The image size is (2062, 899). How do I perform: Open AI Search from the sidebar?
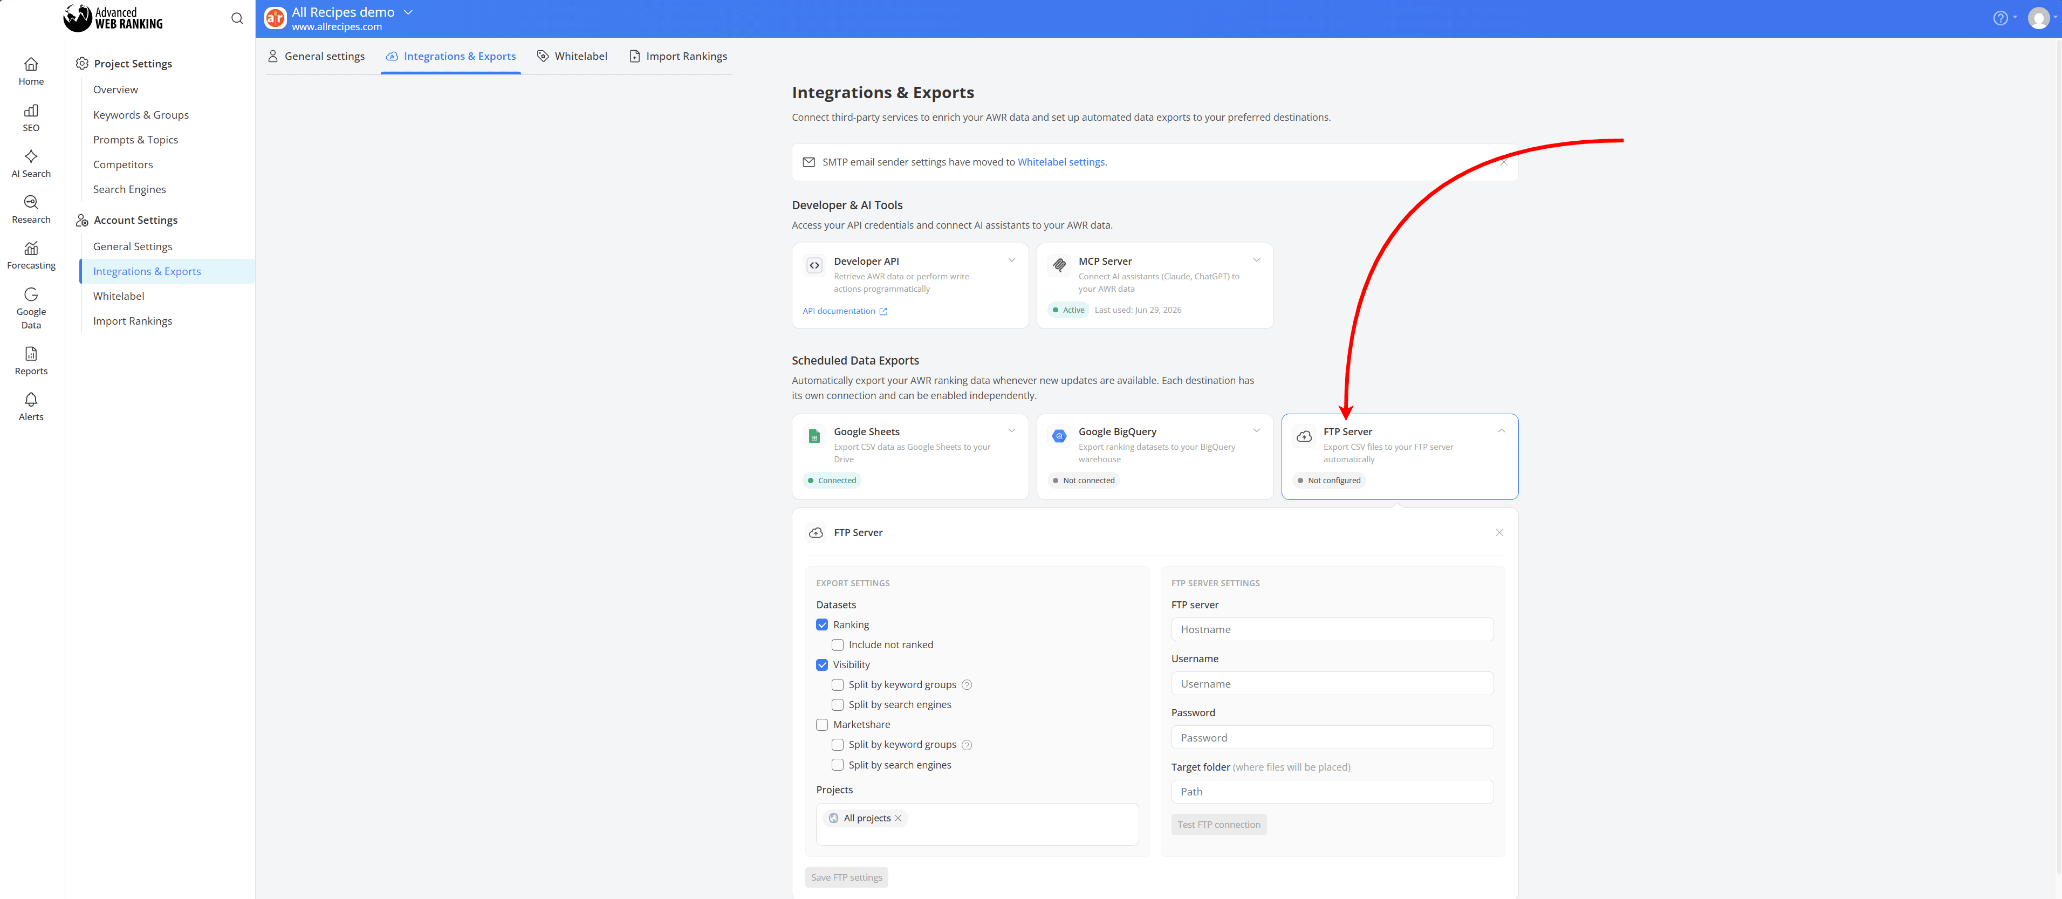tap(31, 163)
